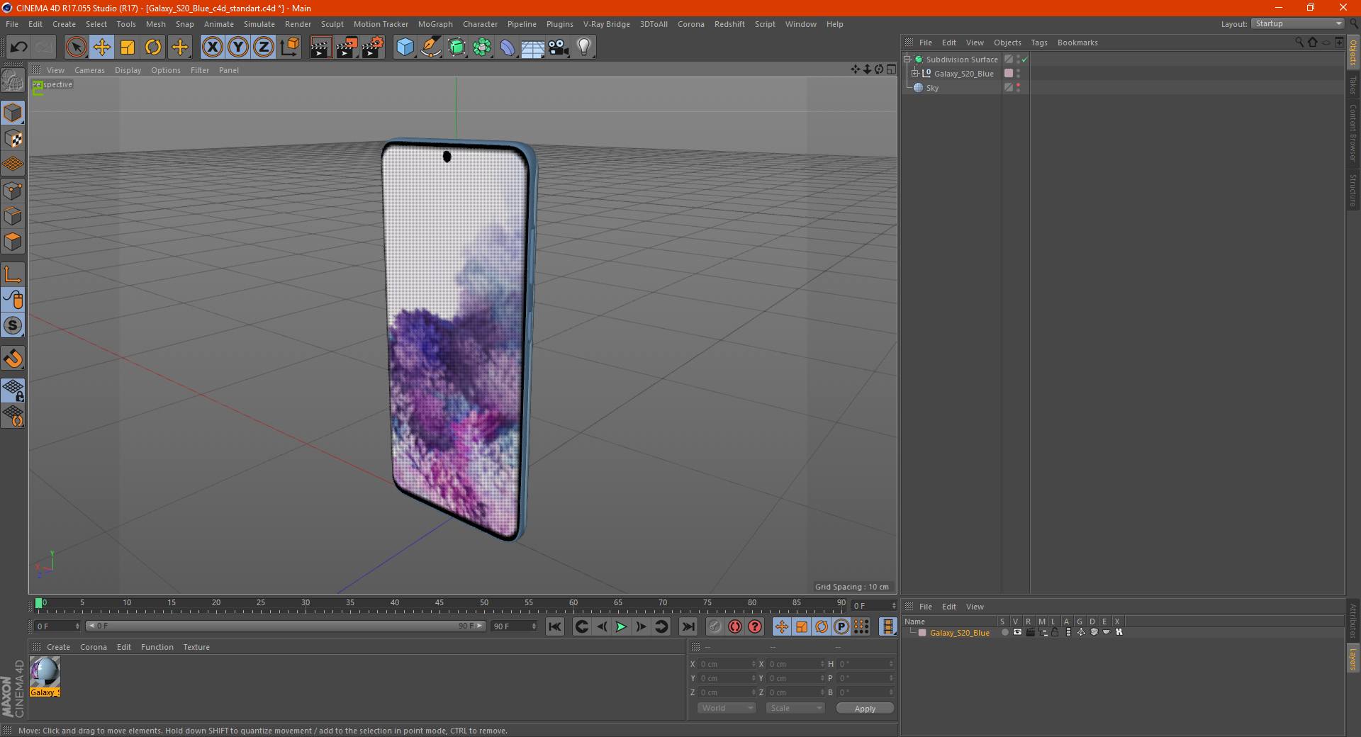Add a Cube primitive object
The width and height of the screenshot is (1361, 737).
(x=405, y=47)
